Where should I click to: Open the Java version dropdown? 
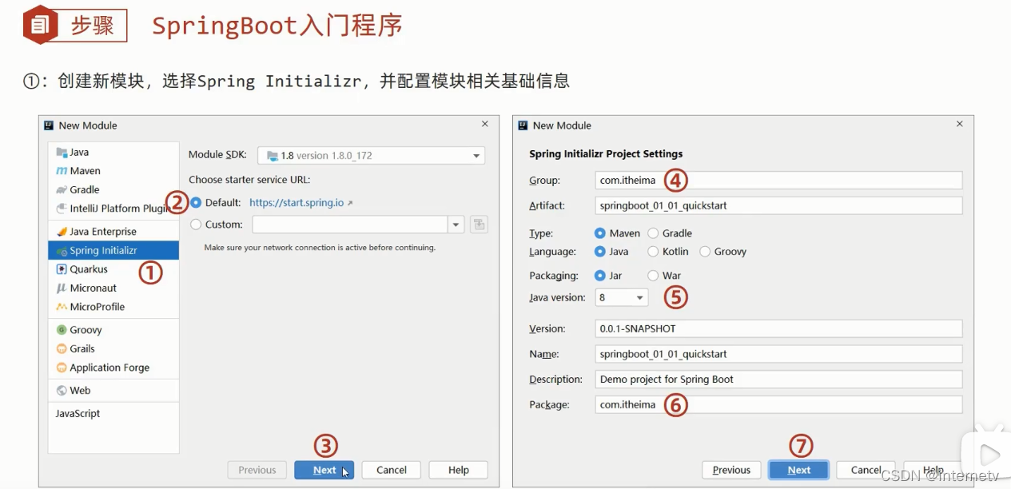click(x=622, y=297)
